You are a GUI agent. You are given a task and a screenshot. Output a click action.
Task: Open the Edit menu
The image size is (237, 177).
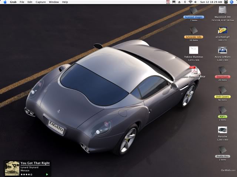click(30, 2)
